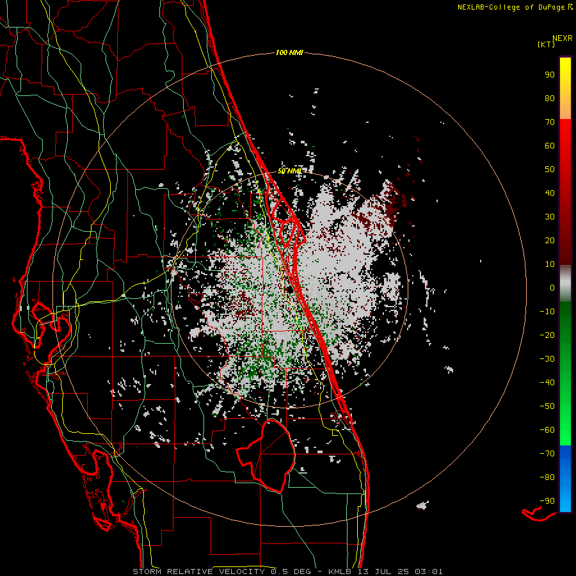The height and width of the screenshot is (576, 576).
Task: Select the 20 value on the velocity scale
Action: tap(550, 240)
